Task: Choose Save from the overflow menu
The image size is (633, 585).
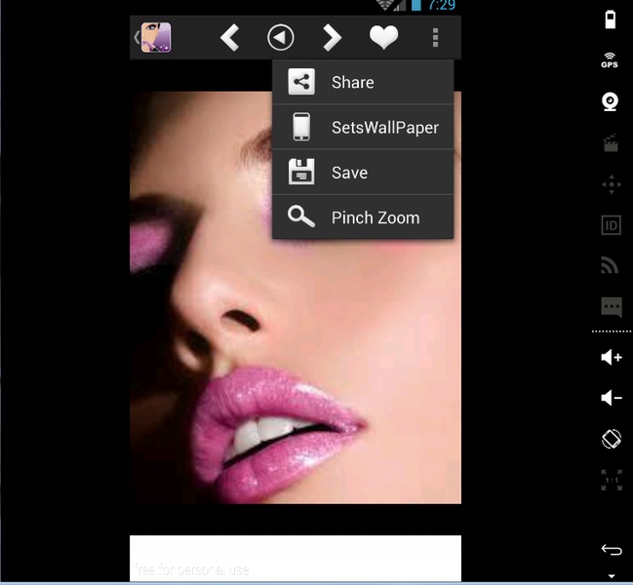Action: [363, 173]
